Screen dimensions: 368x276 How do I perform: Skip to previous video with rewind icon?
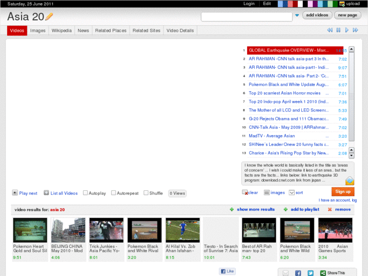[x=330, y=30]
